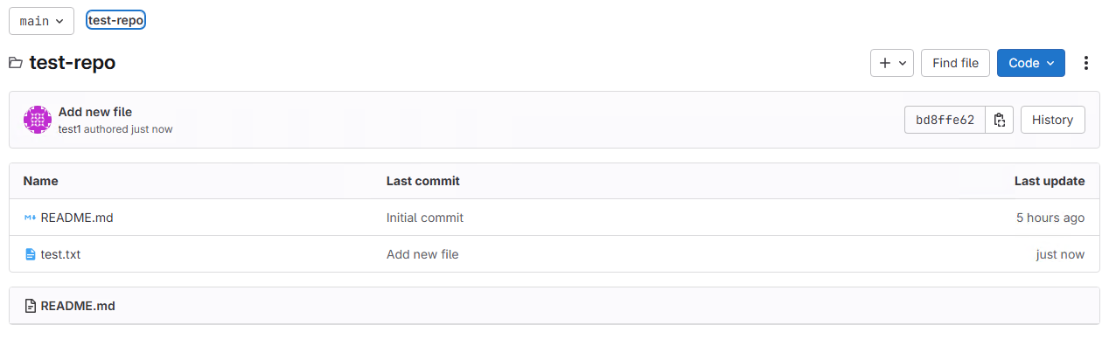1116x339 pixels.
Task: Open the test.txt file link
Action: pyautogui.click(x=60, y=254)
